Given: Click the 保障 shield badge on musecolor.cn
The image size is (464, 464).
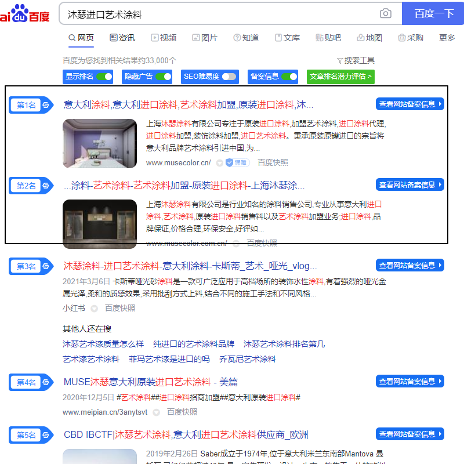Looking at the screenshot, I should [x=238, y=162].
